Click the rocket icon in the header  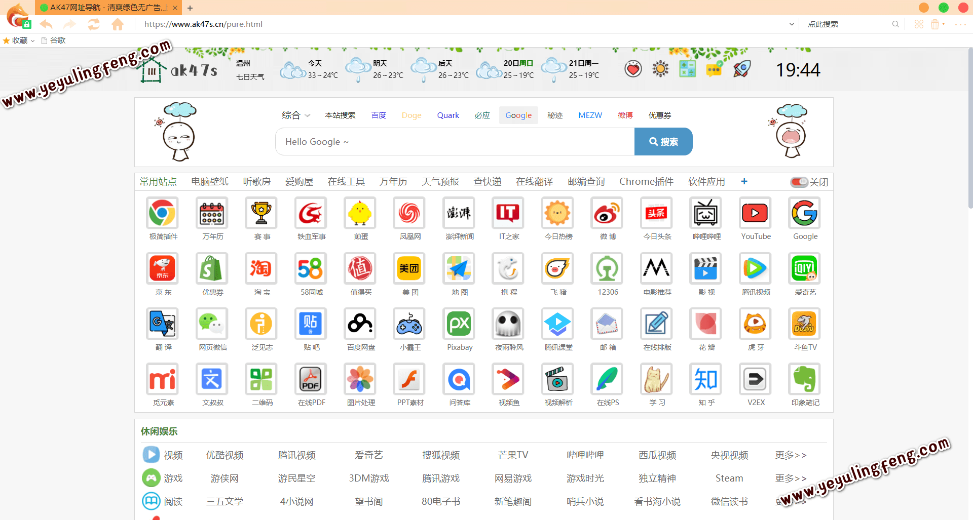coord(742,68)
